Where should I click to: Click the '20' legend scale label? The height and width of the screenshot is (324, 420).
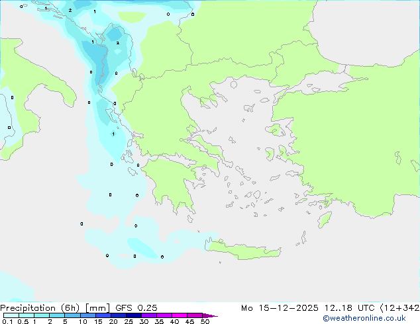(x=113, y=321)
